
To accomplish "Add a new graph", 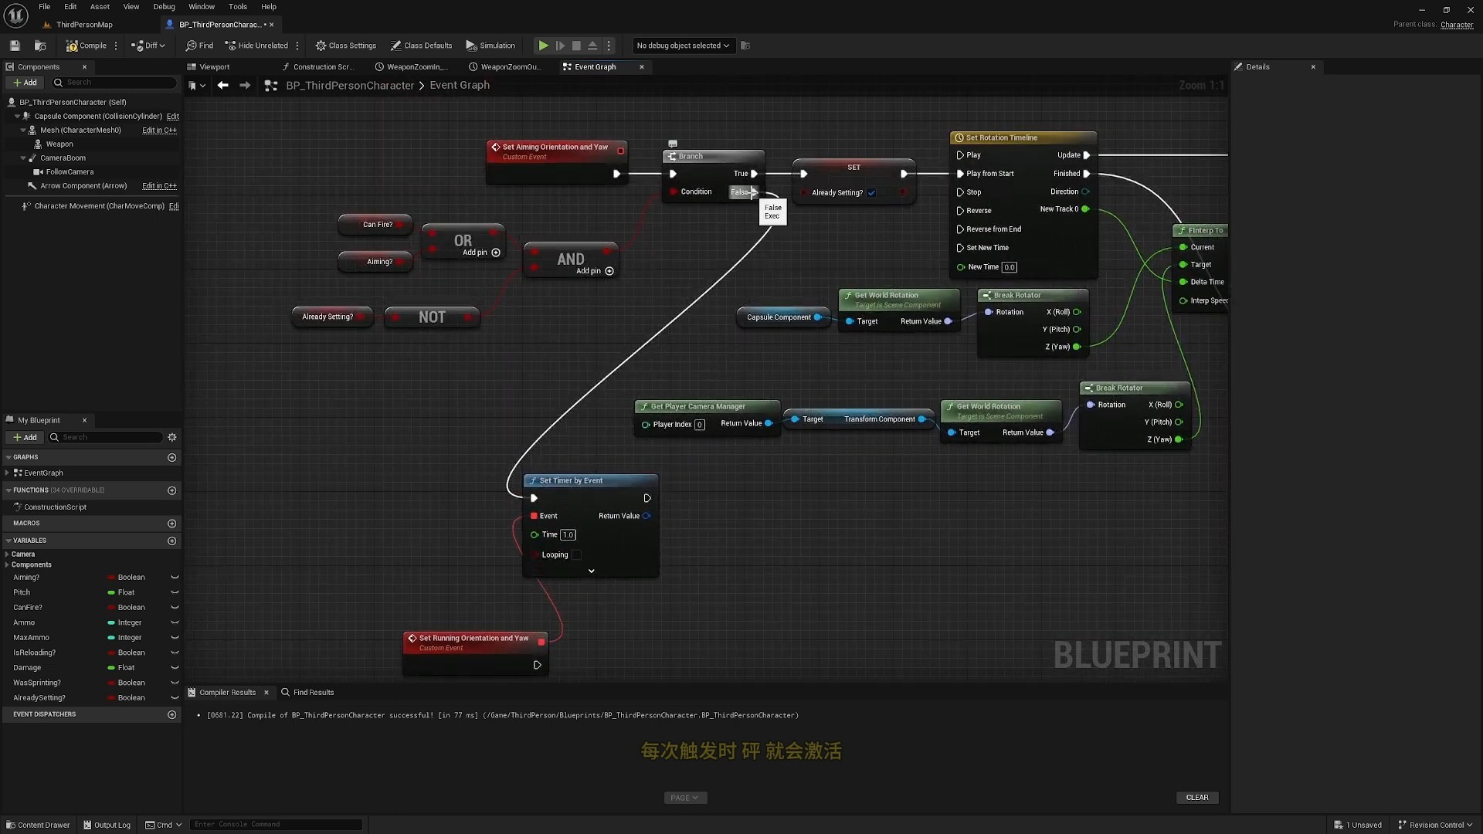I will point(172,458).
